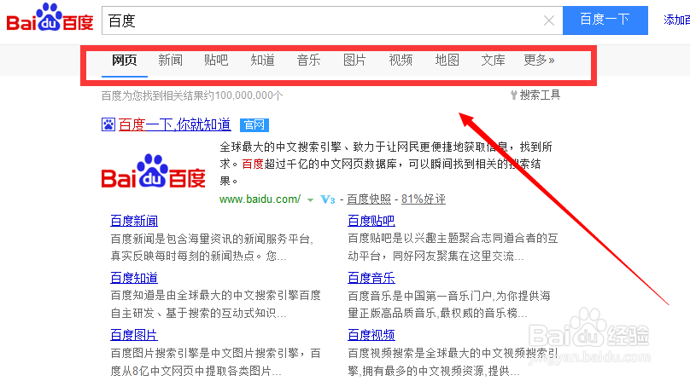Open the www.baidu.com/ green URL
690x381 pixels.
(x=260, y=199)
